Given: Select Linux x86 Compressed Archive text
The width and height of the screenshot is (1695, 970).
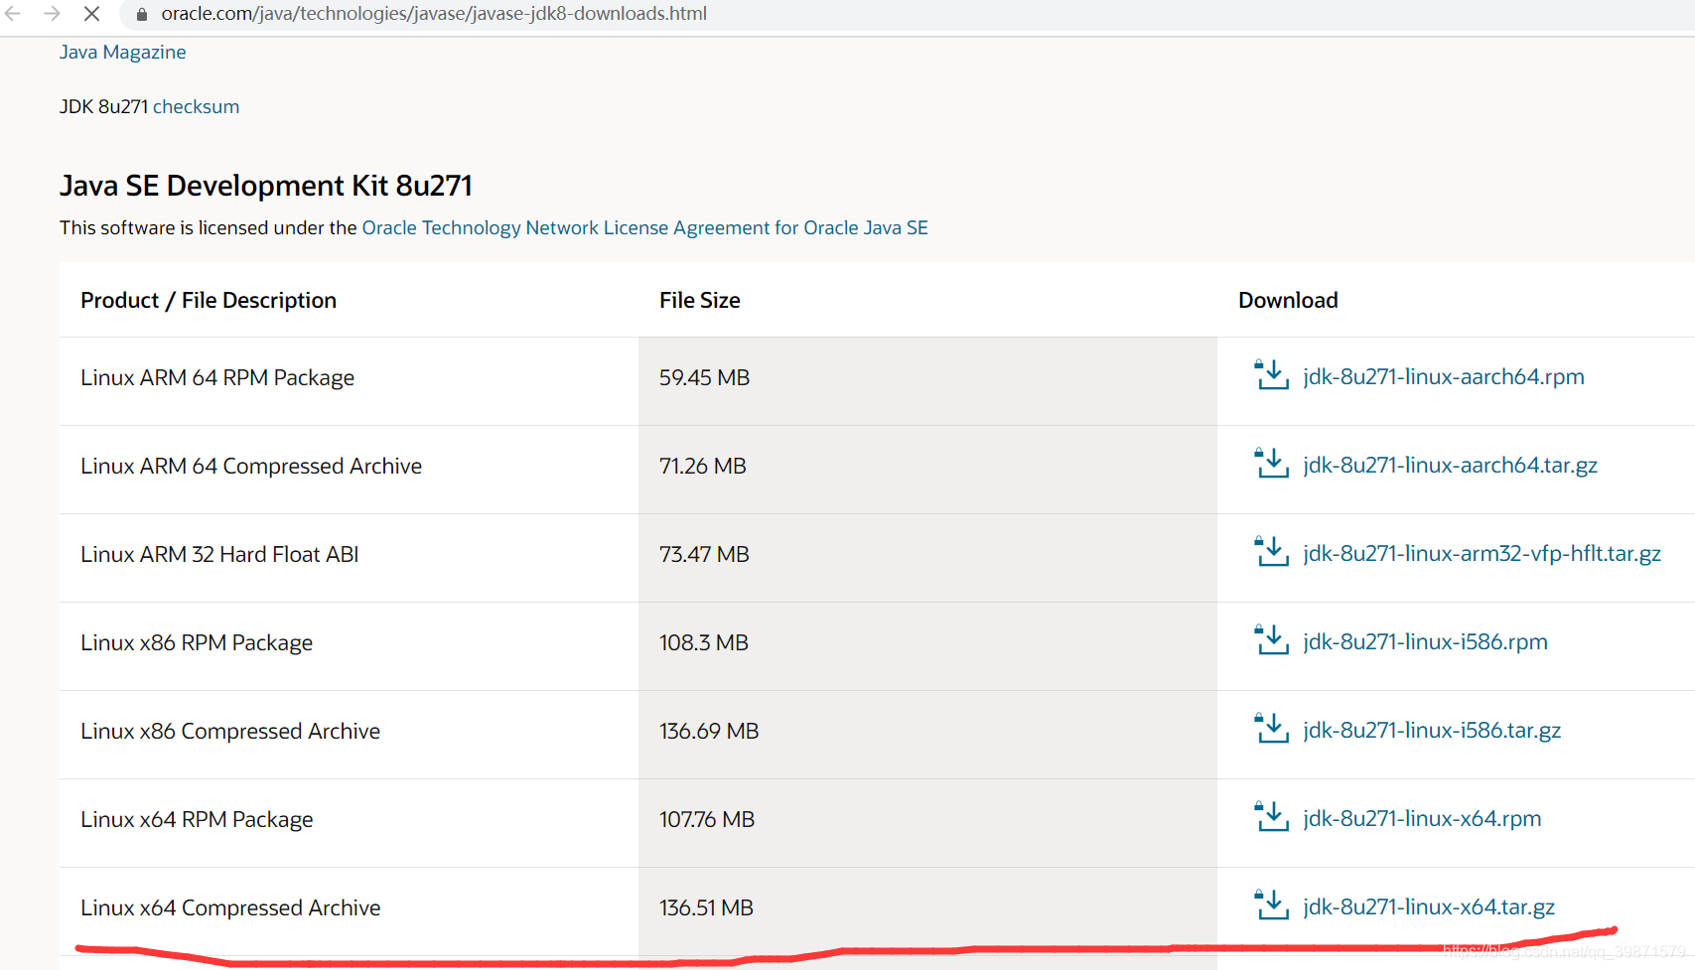Looking at the screenshot, I should click(x=230, y=731).
